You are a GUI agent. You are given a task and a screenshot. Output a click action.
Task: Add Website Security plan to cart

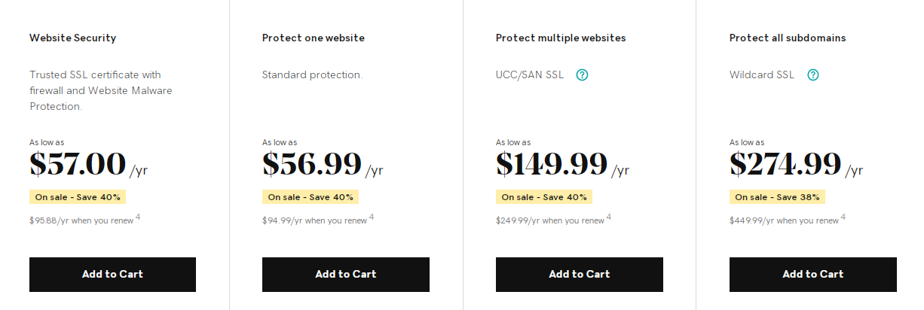tap(112, 274)
